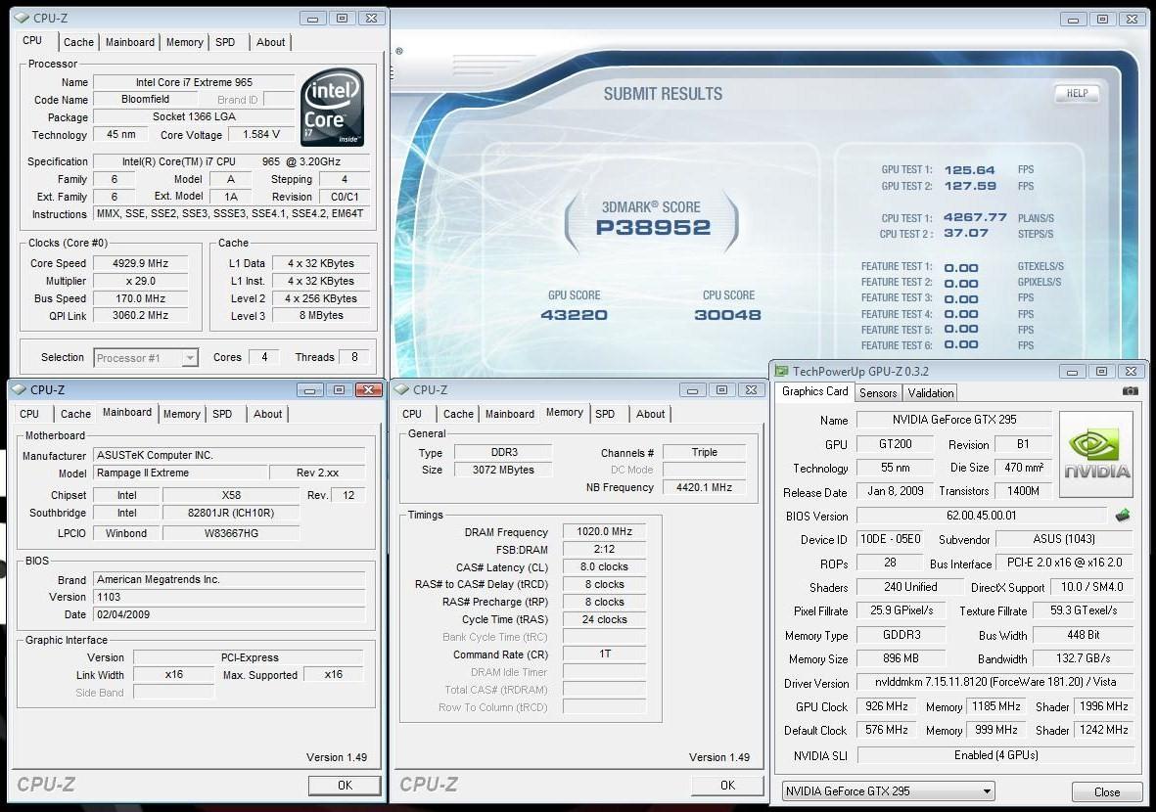Click the CPU-Z icon in the Mainboard window title

[19, 389]
